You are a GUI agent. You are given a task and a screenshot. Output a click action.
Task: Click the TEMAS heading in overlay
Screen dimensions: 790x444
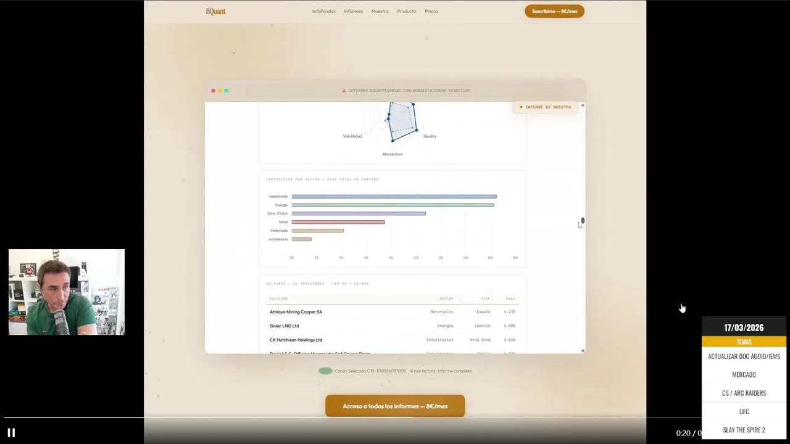(744, 342)
